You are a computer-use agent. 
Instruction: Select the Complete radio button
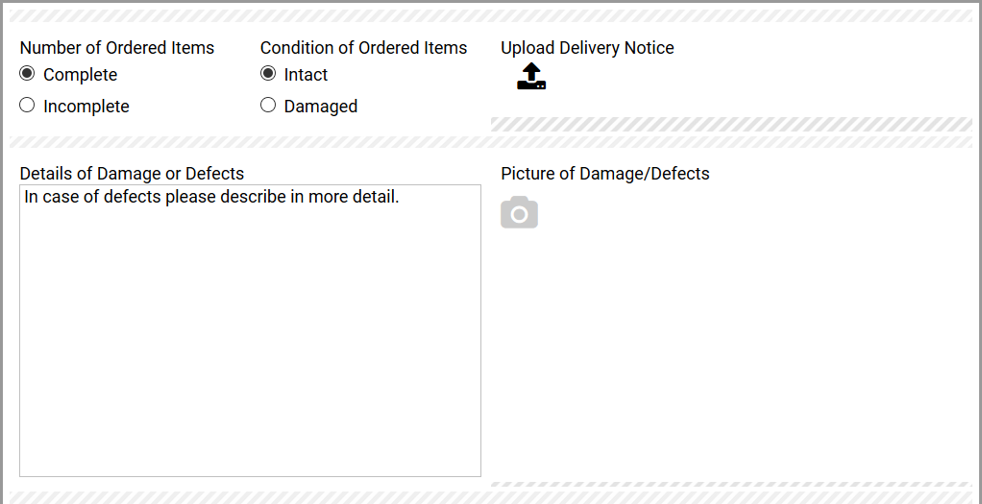[27, 74]
